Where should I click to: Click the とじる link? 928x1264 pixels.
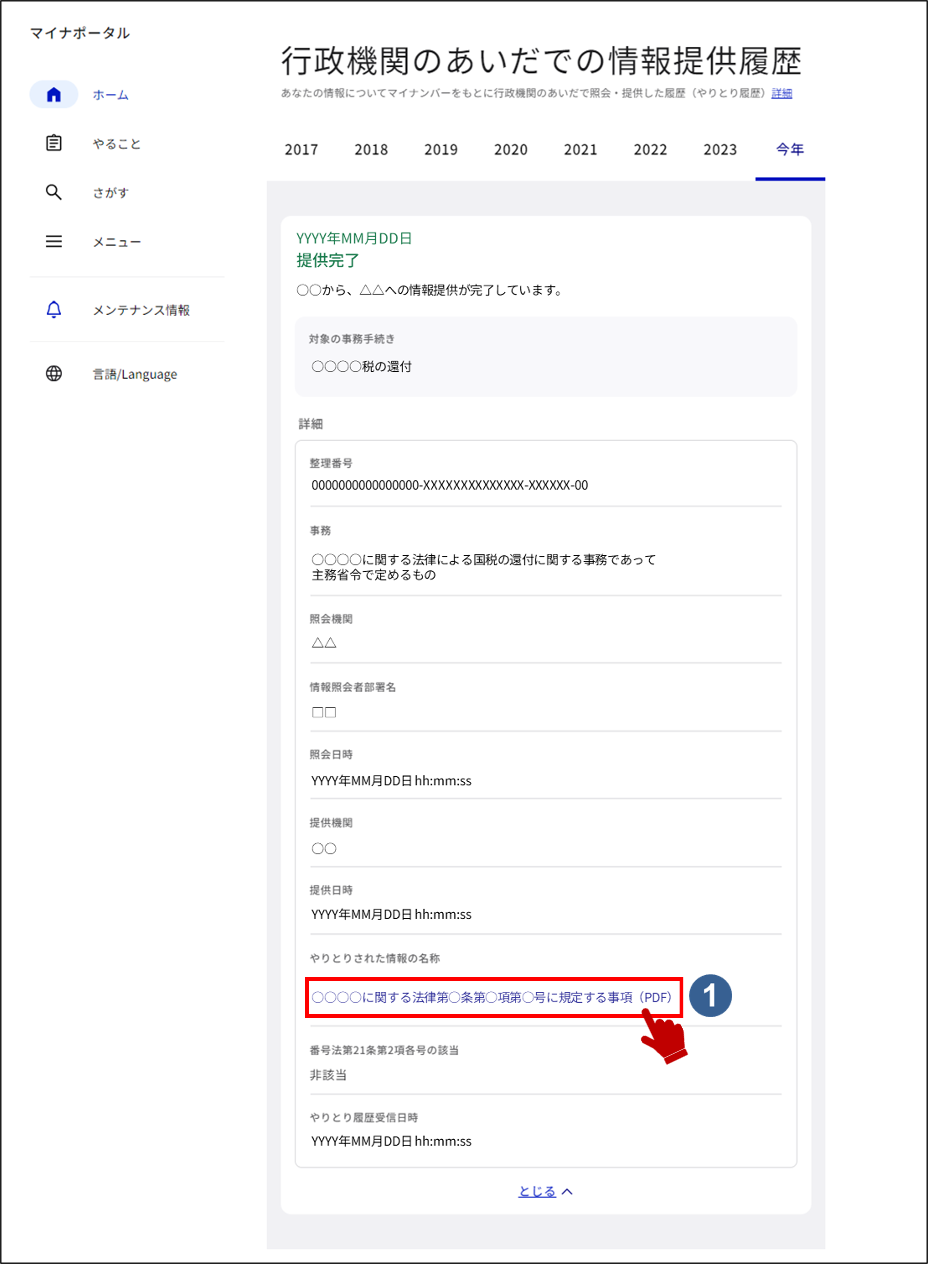tap(537, 1191)
